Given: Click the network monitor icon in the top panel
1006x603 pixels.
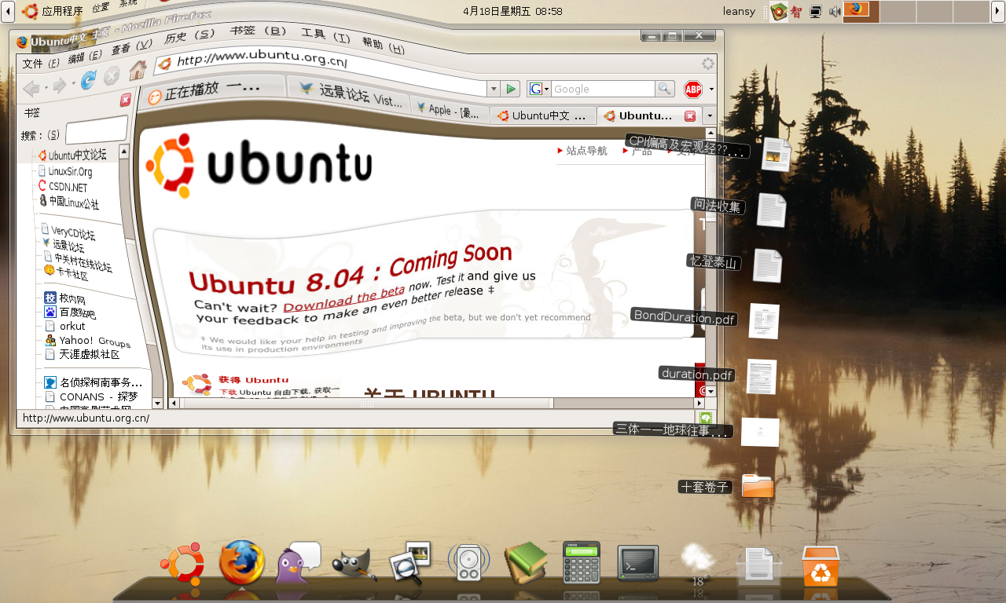Looking at the screenshot, I should pyautogui.click(x=816, y=11).
